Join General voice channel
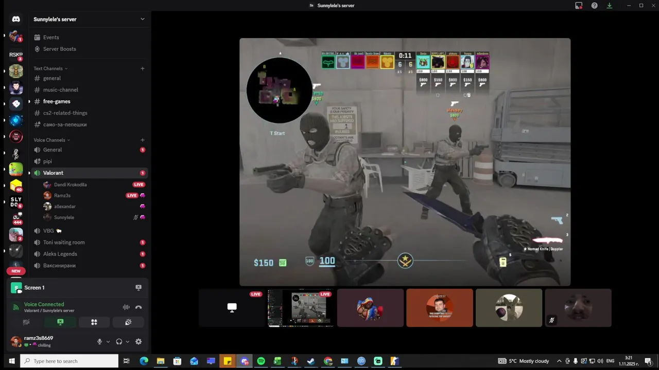Screen dimensions: 659x370 [x=90, y=150]
